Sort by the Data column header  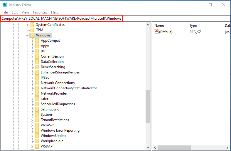(x=227, y=26)
